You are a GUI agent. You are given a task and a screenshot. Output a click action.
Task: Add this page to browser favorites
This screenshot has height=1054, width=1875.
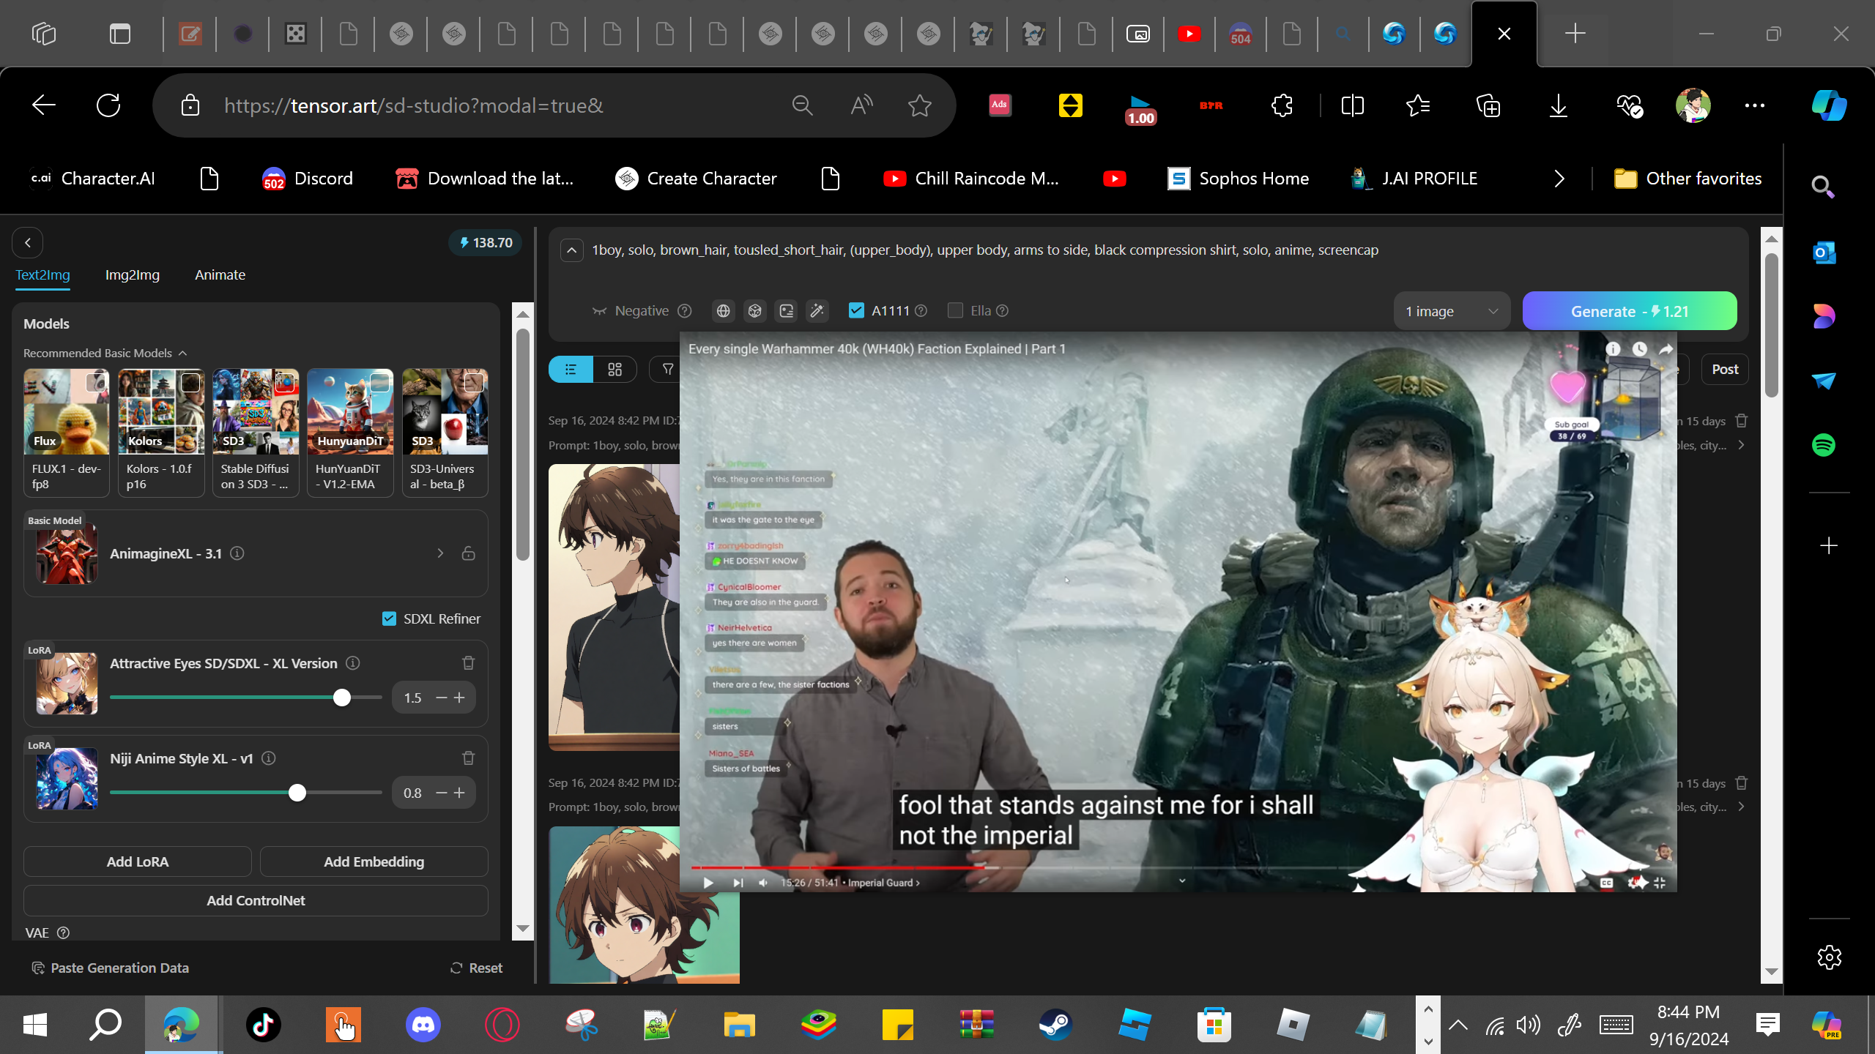point(920,106)
